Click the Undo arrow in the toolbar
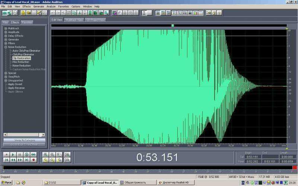This screenshot has width=298, height=186. (53, 13)
